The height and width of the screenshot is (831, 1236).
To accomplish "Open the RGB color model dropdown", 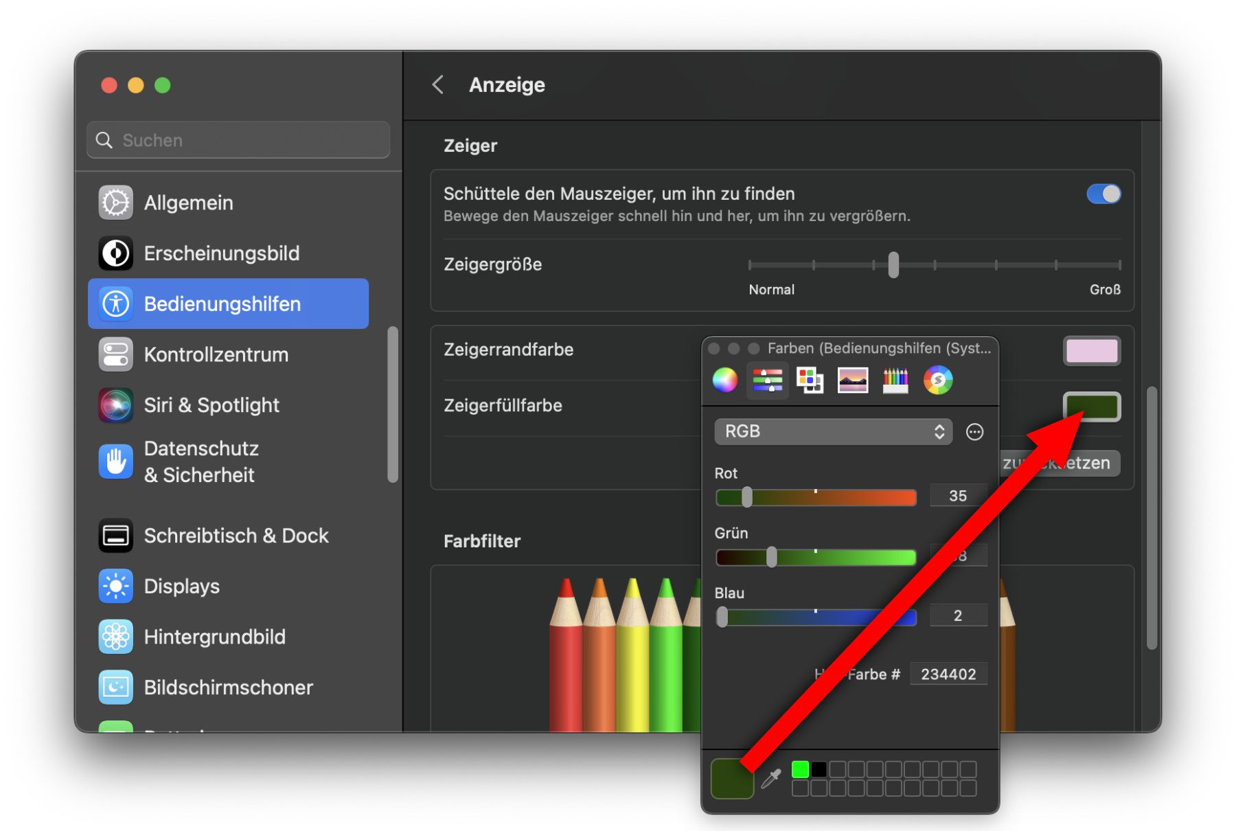I will tap(833, 432).
